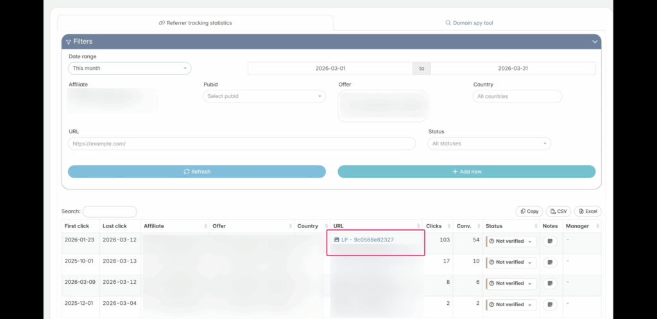Open notes icon for the 103-clicks row

tap(550, 241)
